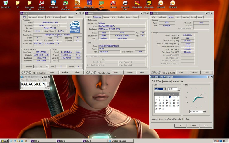Open CPUID CPU-Z desktop shortcut
The width and height of the screenshot is (229, 143).
coord(89,4)
